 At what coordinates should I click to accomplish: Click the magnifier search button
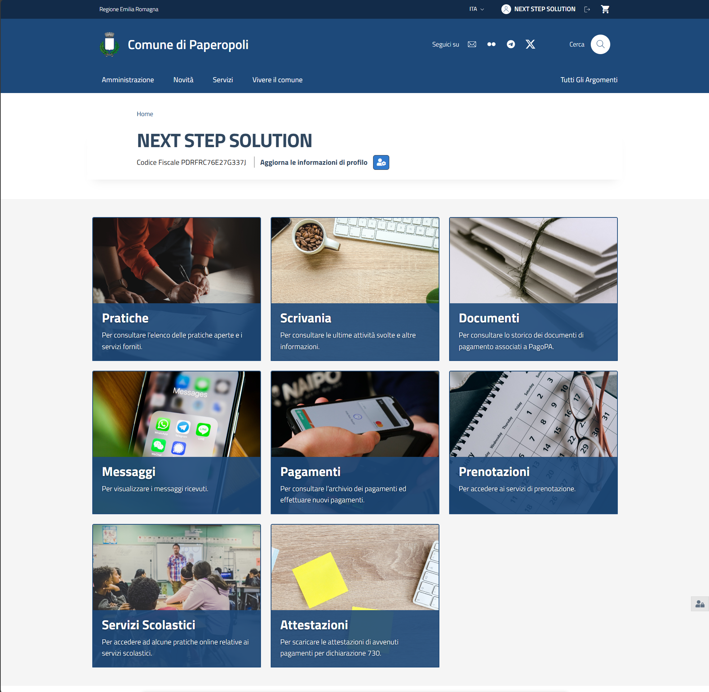(x=600, y=44)
